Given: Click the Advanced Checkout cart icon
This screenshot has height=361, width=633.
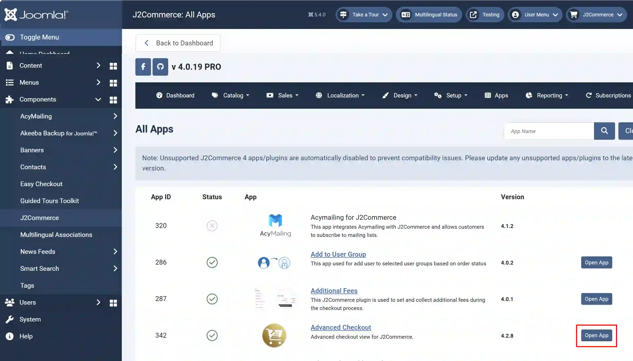Looking at the screenshot, I should click(x=274, y=335).
